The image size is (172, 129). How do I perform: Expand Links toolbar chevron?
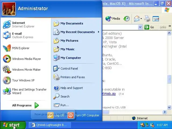pos(170,26)
